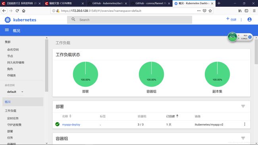Image resolution: width=258 pixels, height=145 pixels.
Task: Open Firefox application menu
Action: click(254, 11)
